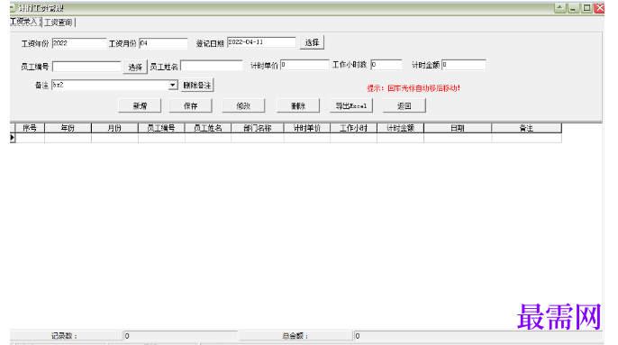Select the current row indicator arrow
Screen dimensions: 618x345
[13, 138]
